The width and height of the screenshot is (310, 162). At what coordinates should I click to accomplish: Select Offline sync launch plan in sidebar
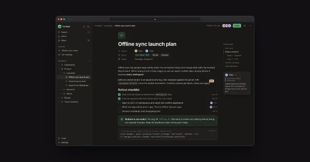click(x=74, y=77)
